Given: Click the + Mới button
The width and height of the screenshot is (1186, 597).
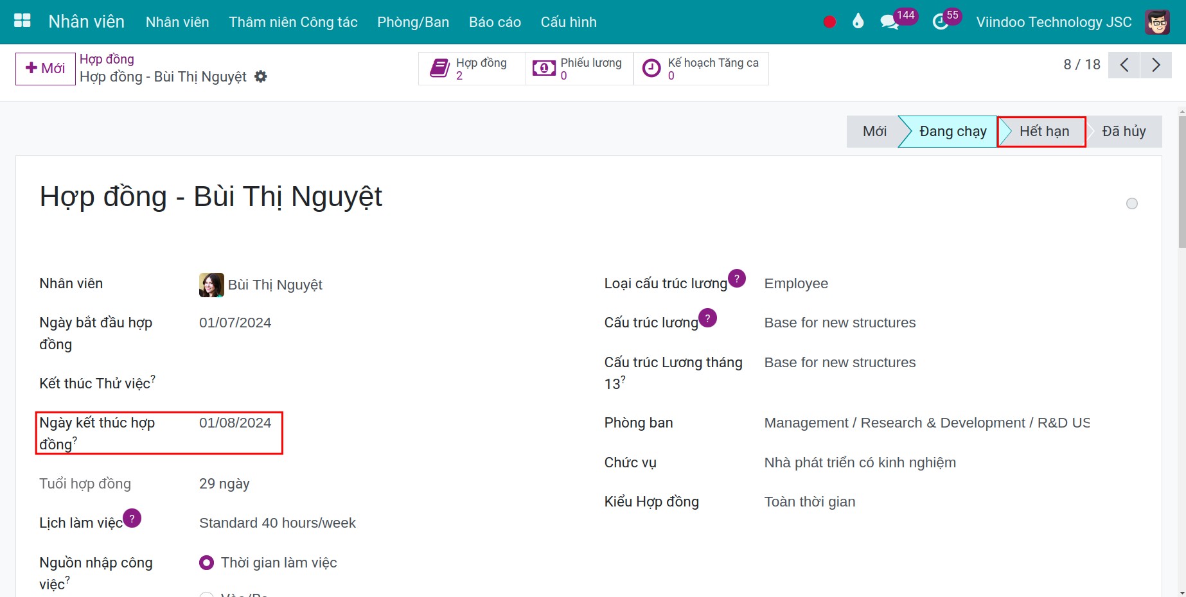Looking at the screenshot, I should (45, 69).
